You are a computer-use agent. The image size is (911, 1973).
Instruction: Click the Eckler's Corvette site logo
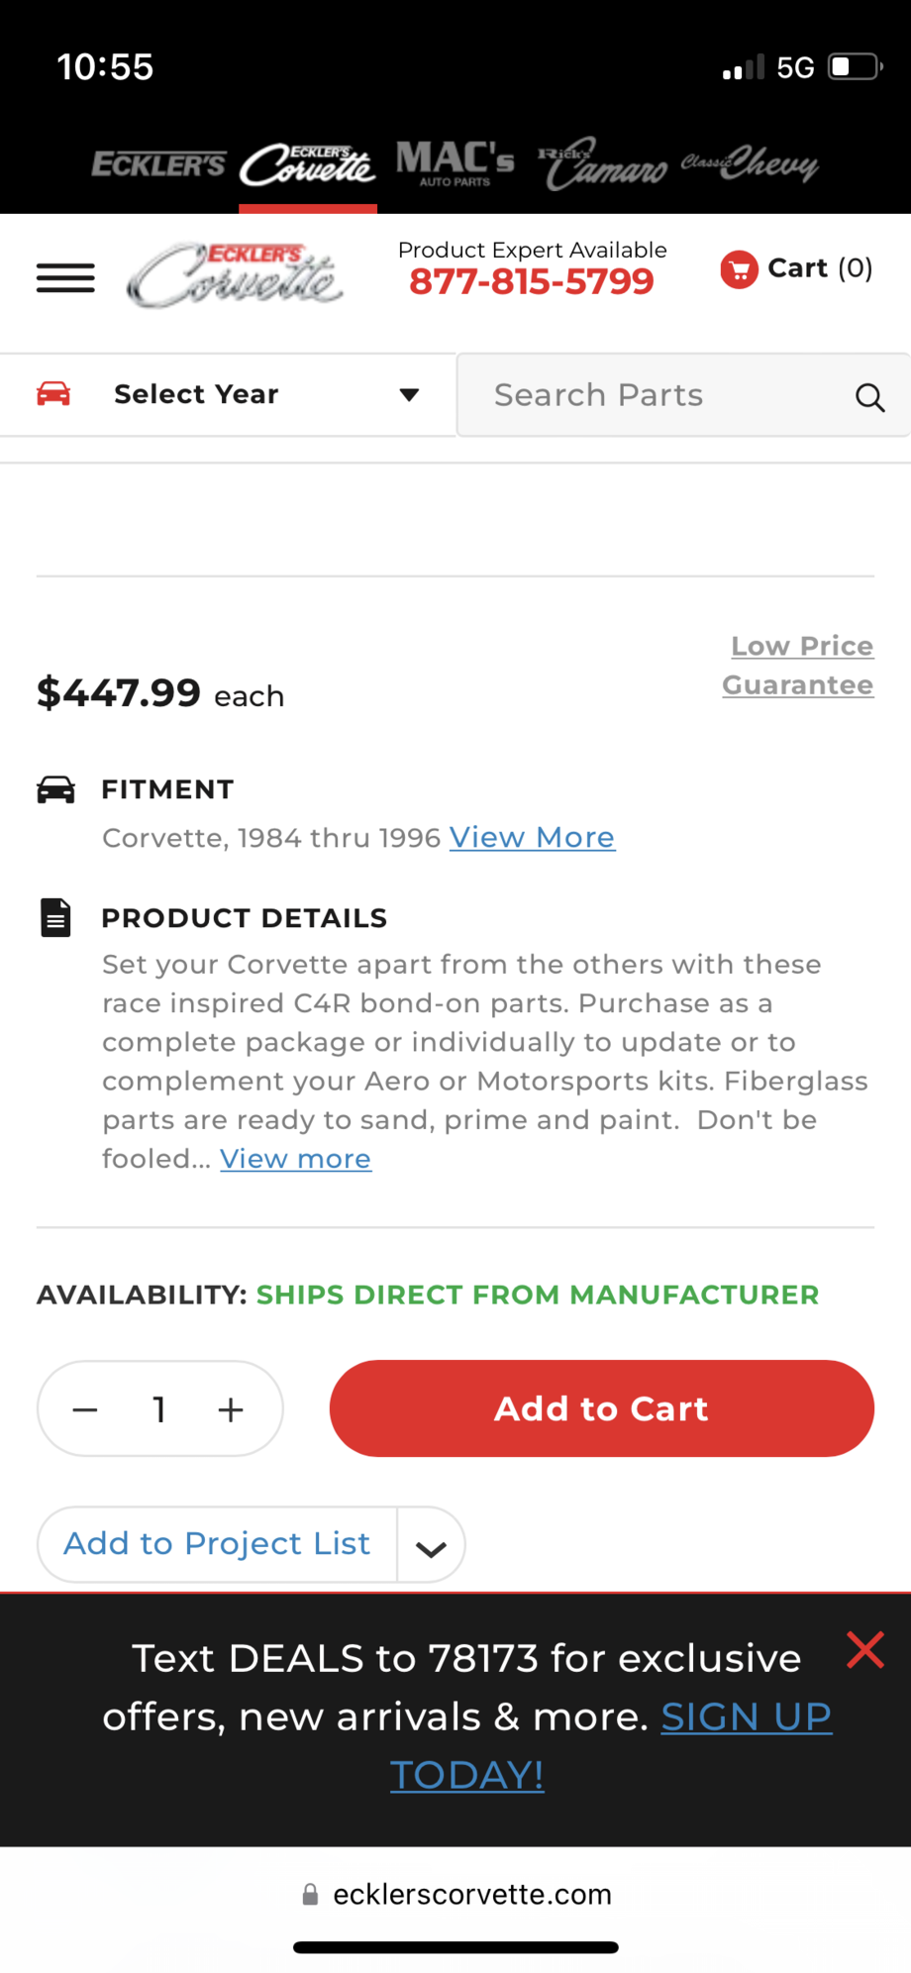[236, 275]
